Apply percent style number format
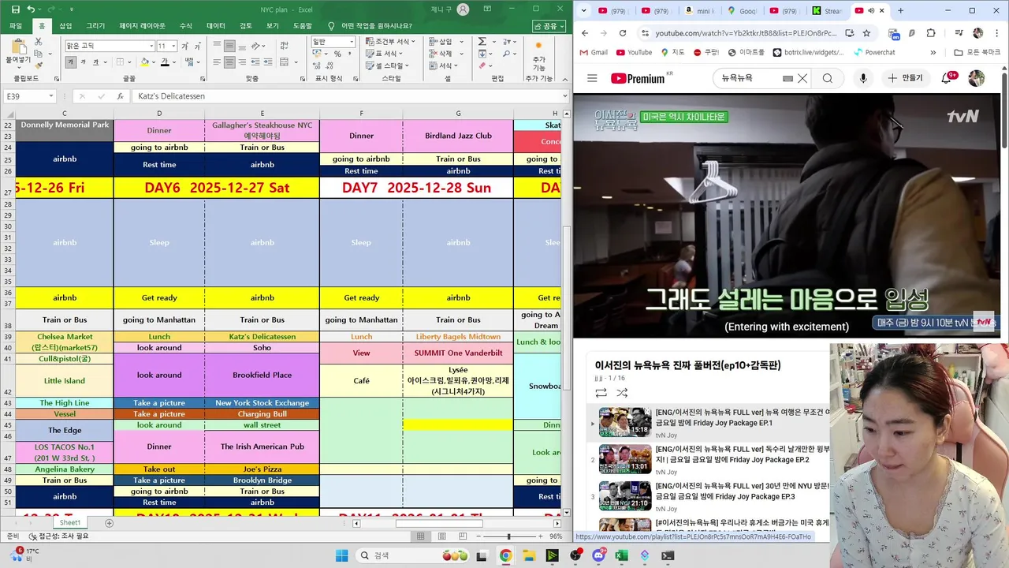Viewport: 1009px width, 568px height. point(337,54)
